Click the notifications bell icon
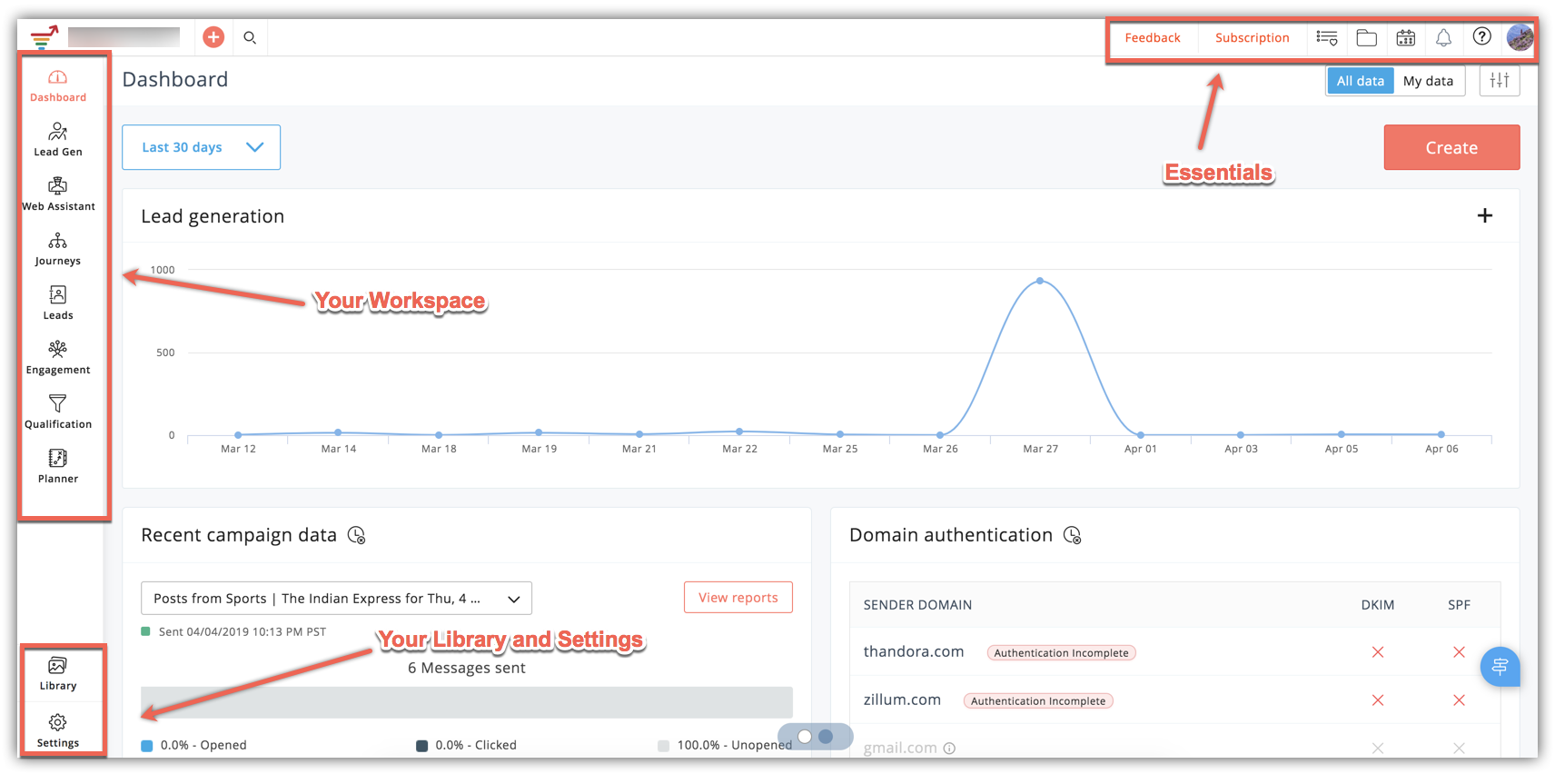This screenshot has height=774, width=1555. point(1443,37)
